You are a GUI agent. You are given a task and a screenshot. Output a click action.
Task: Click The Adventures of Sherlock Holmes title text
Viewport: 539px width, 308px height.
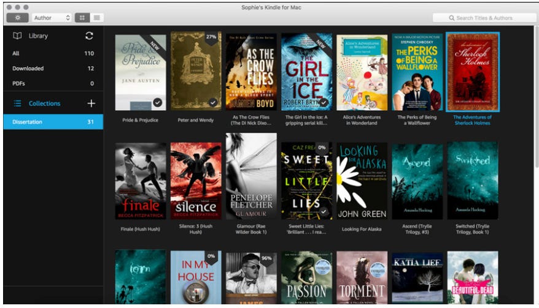pyautogui.click(x=472, y=120)
